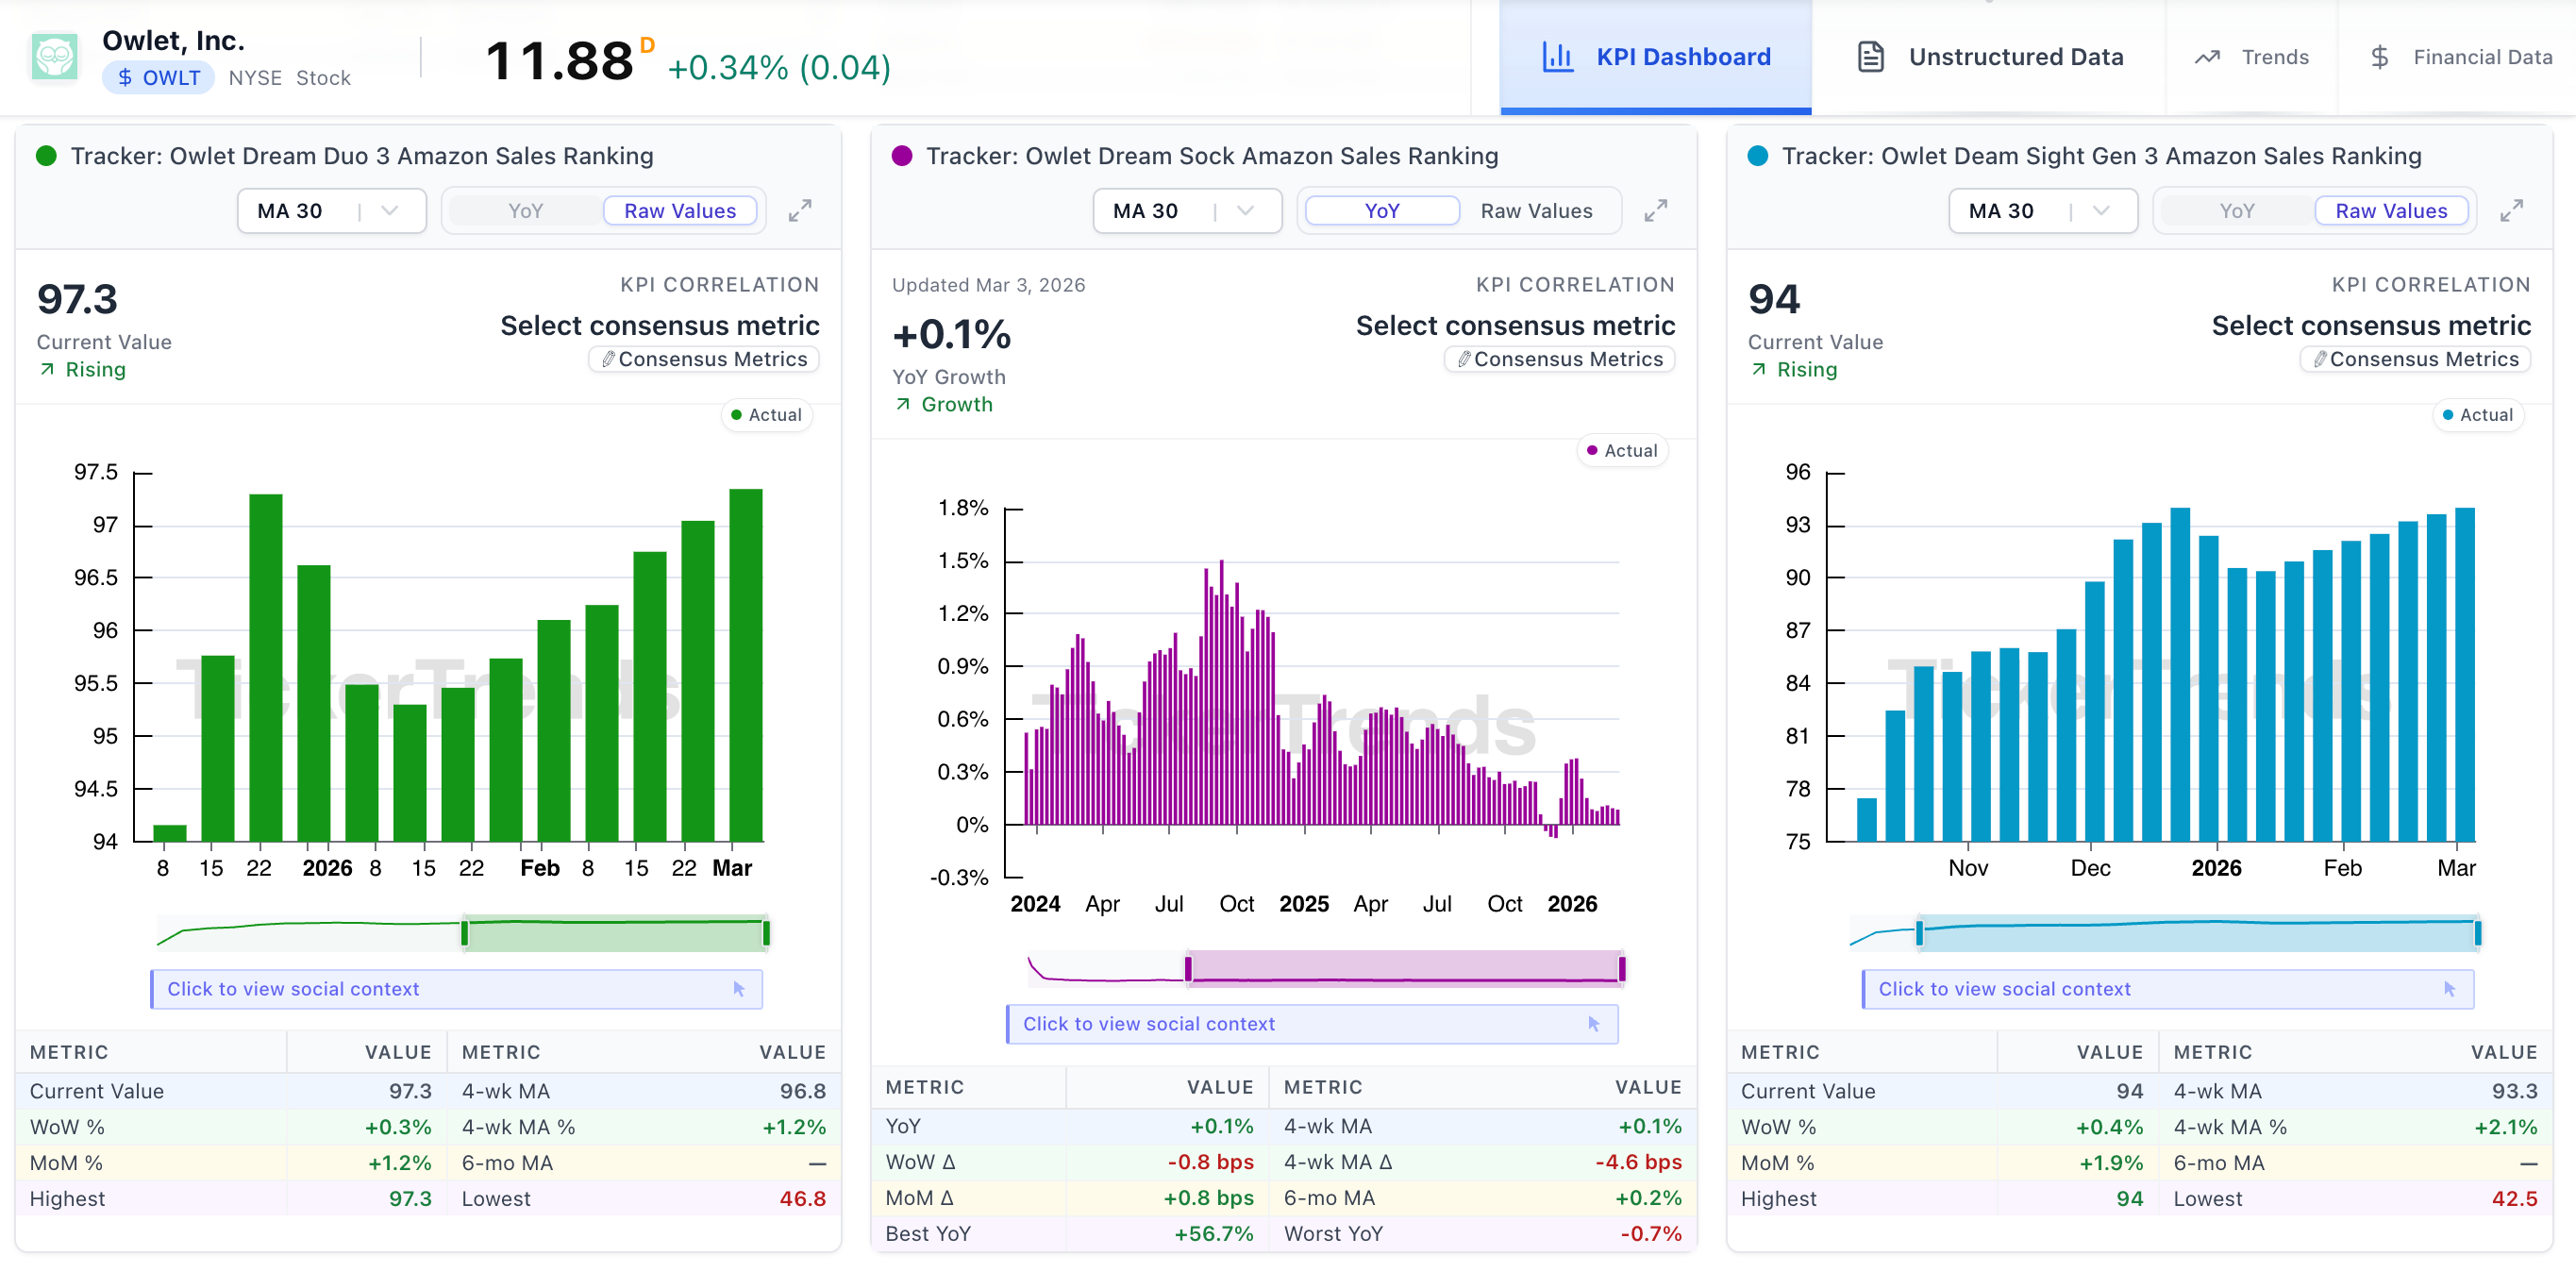
Task: Open MA 30 dropdown in Deam Sight panel
Action: click(2042, 211)
